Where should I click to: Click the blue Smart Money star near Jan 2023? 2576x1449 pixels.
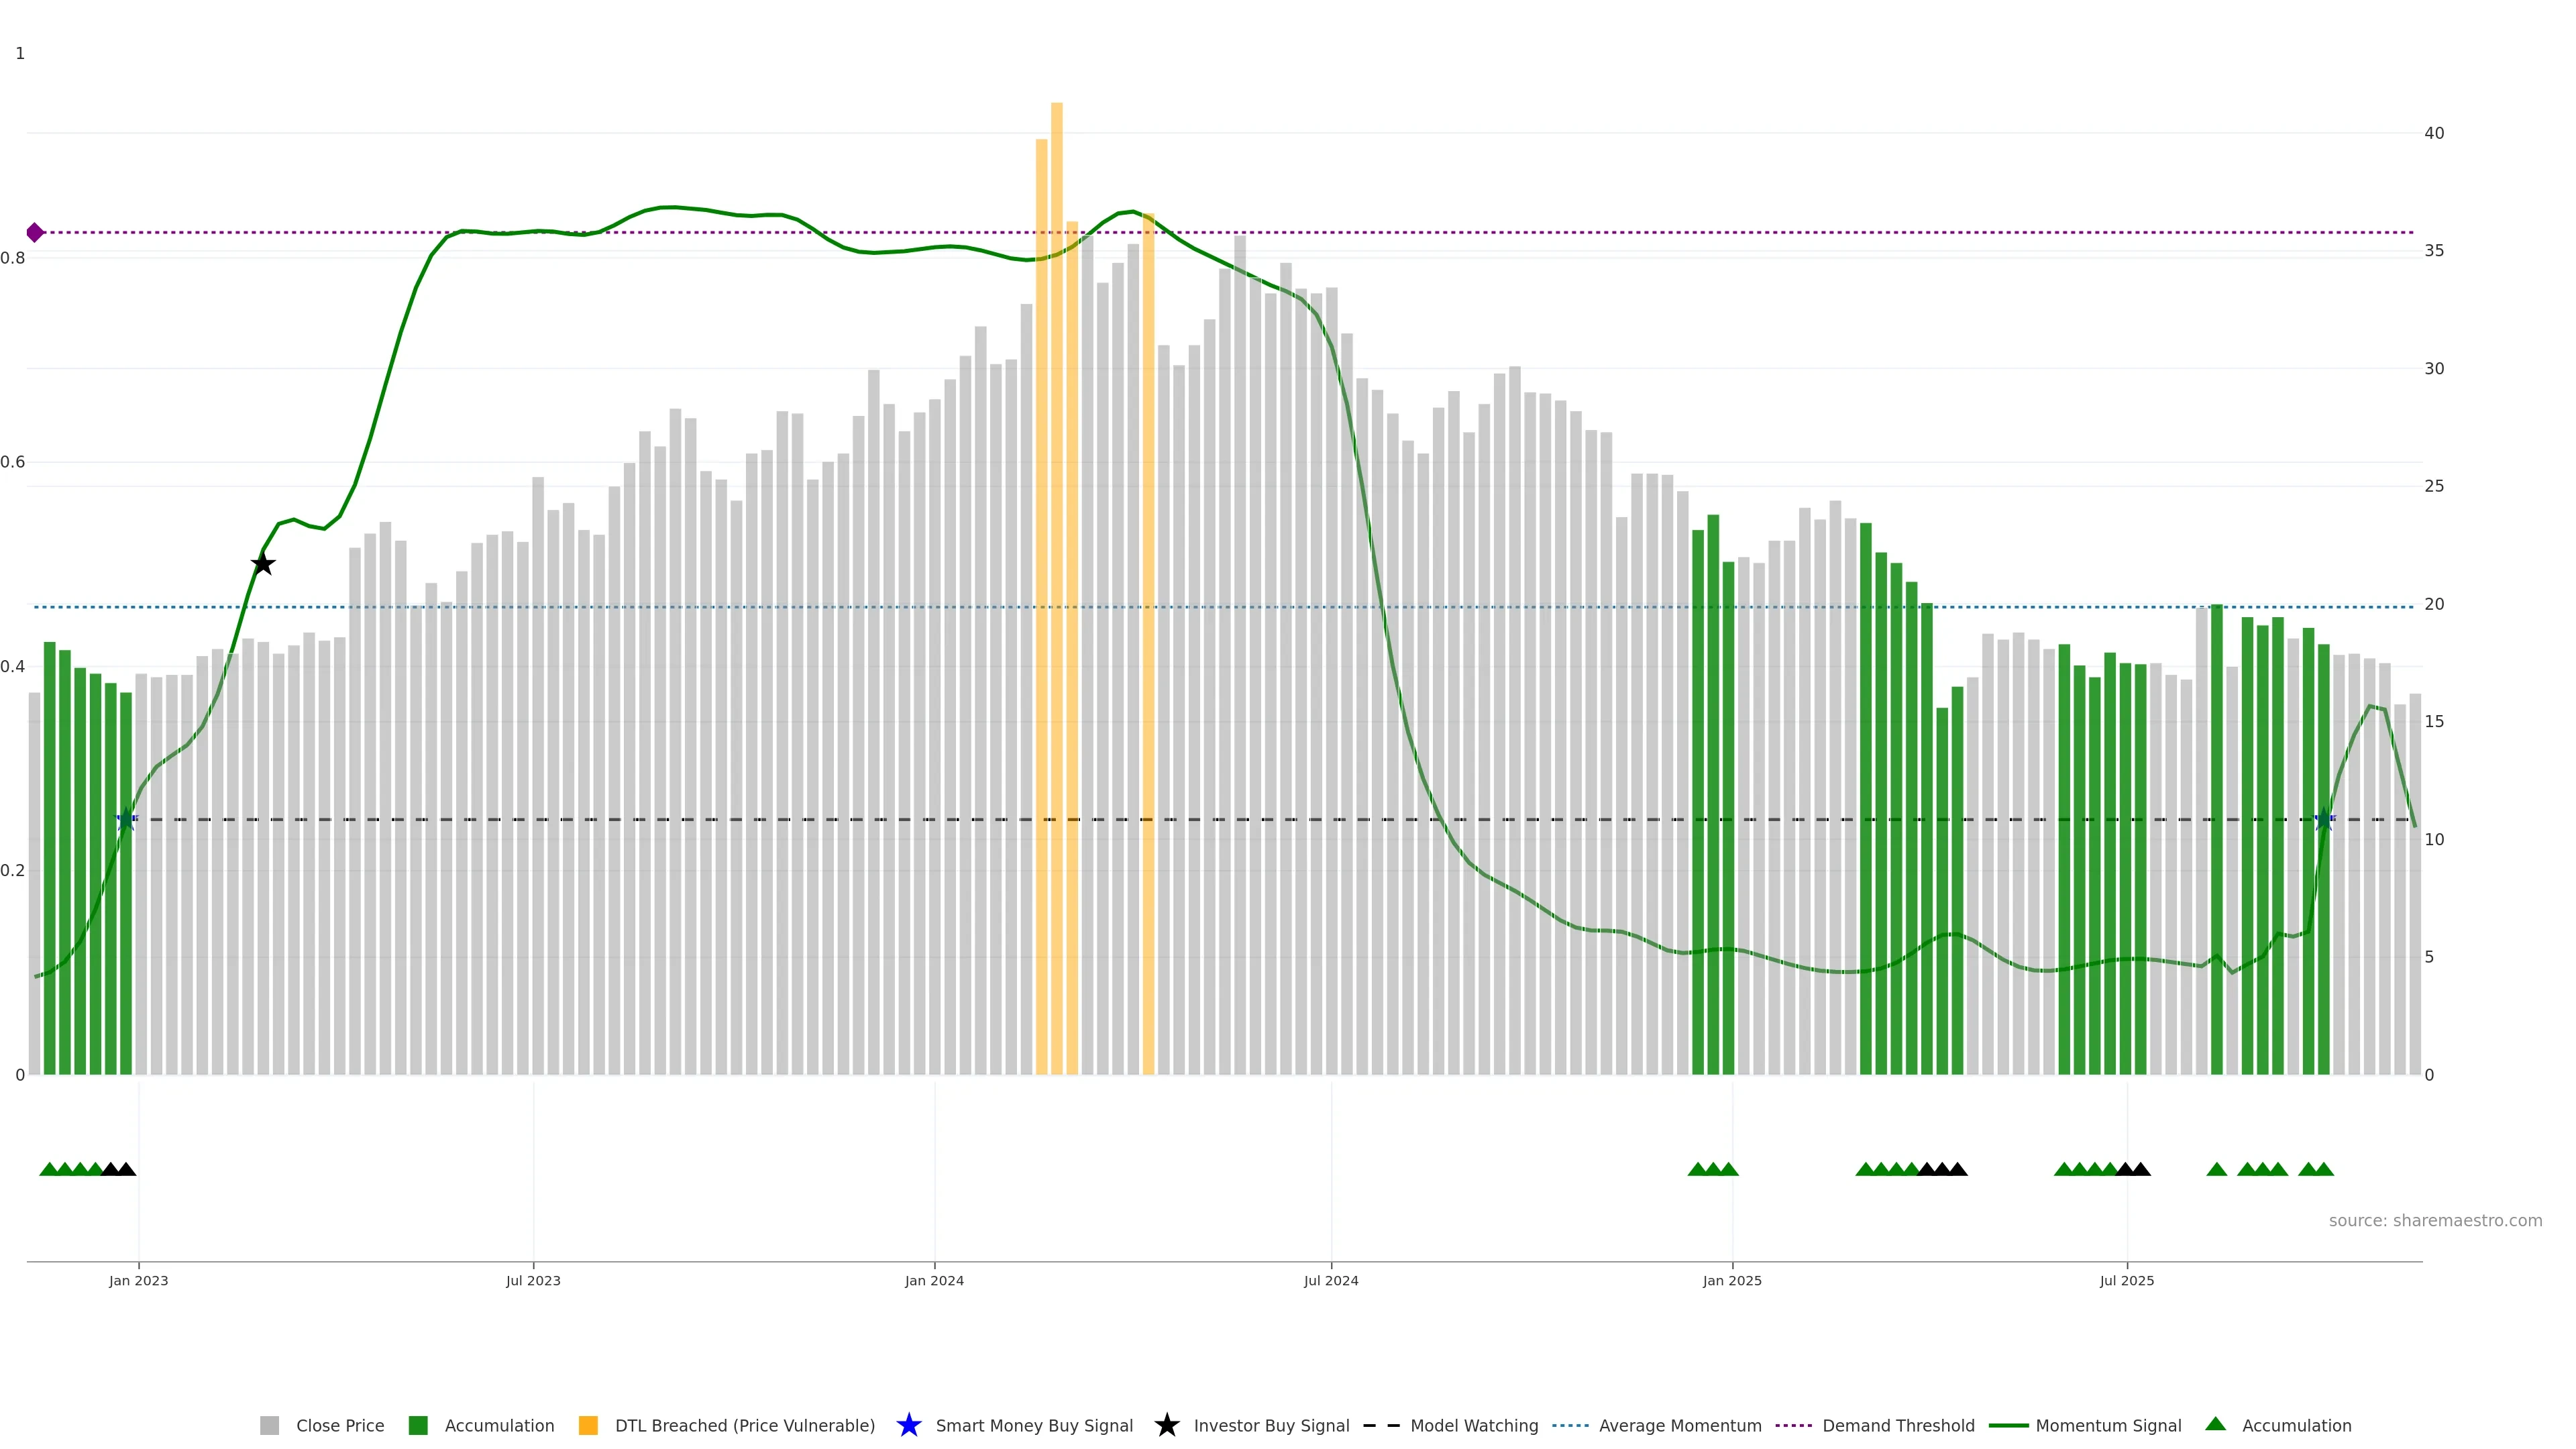pyautogui.click(x=126, y=820)
